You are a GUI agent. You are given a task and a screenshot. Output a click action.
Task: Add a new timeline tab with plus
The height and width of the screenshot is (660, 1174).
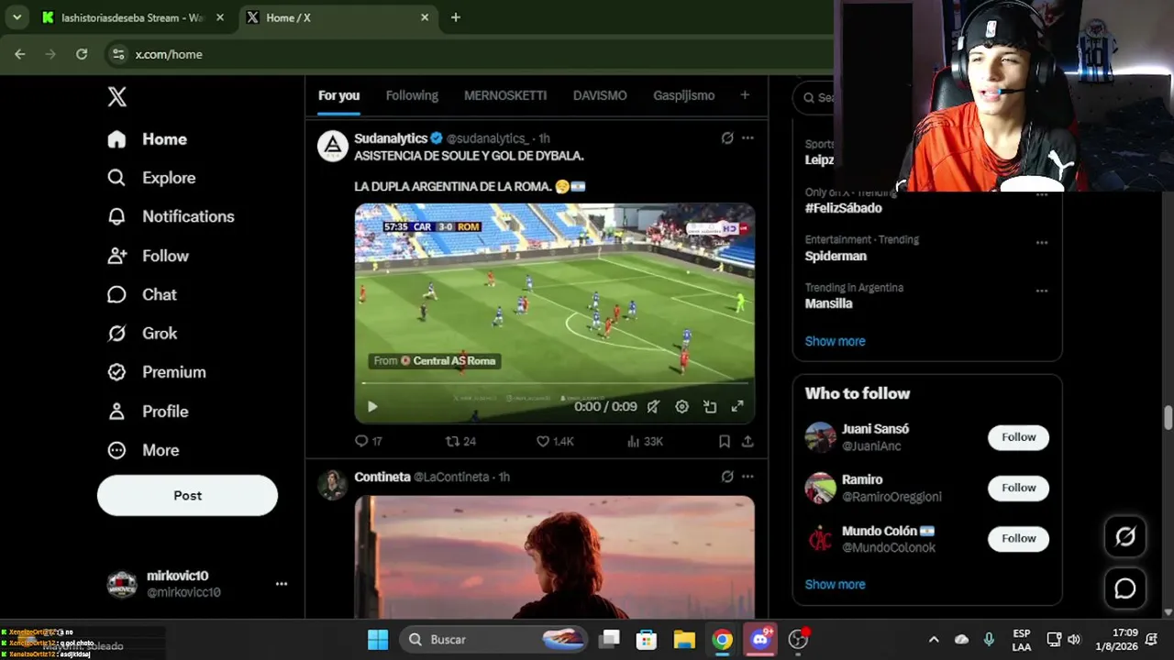[745, 95]
